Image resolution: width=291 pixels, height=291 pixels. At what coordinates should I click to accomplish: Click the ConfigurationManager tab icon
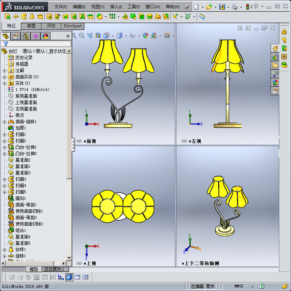(x=25, y=36)
